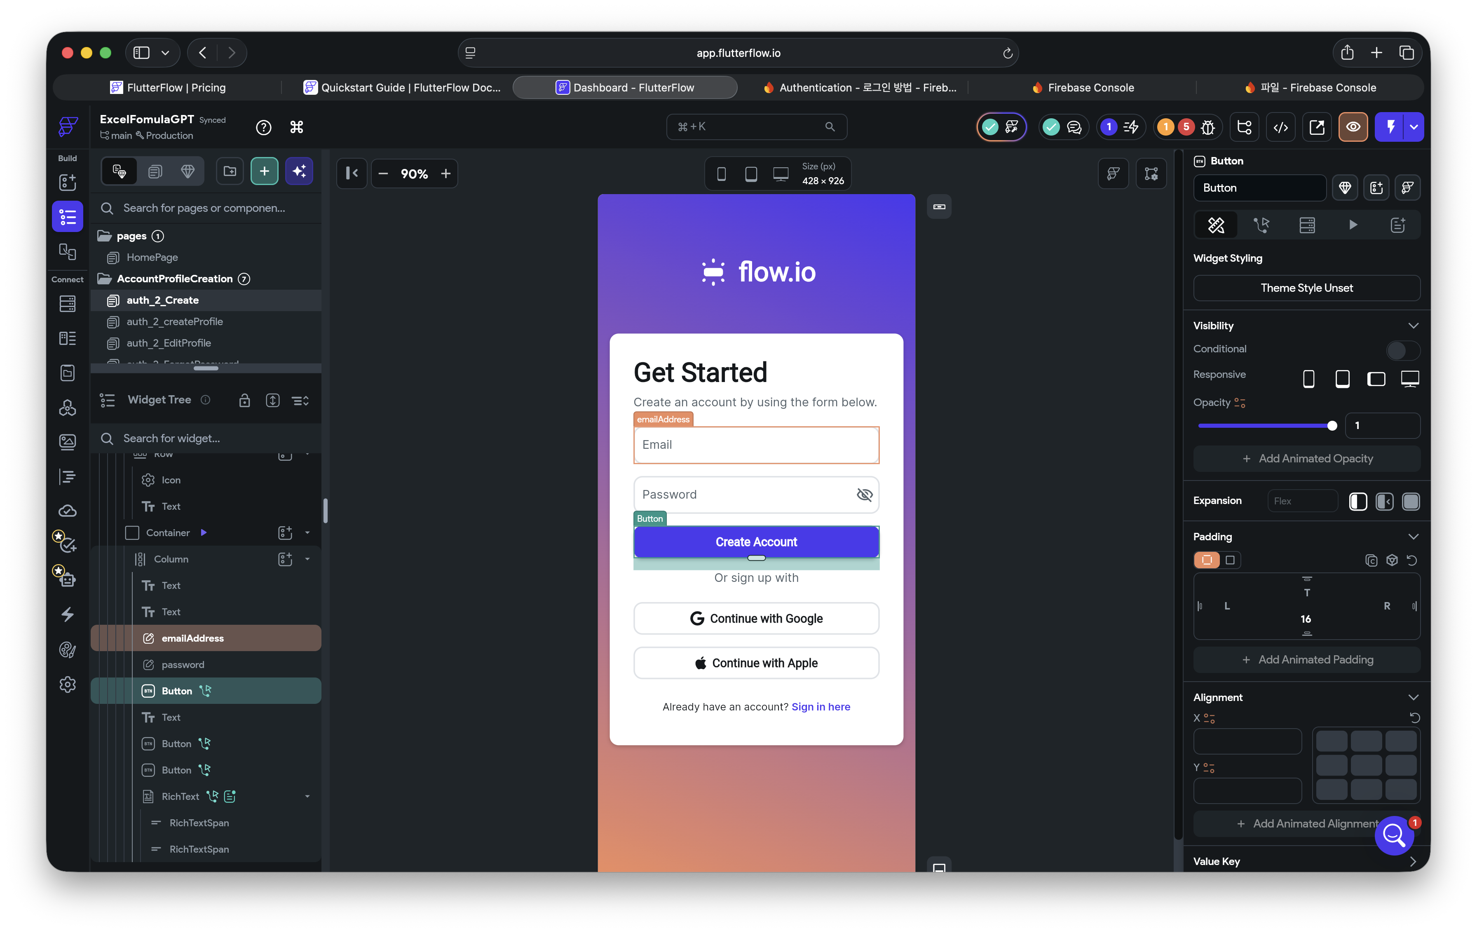Toggle tablet responsive visibility
1477x933 pixels.
pyautogui.click(x=1342, y=379)
